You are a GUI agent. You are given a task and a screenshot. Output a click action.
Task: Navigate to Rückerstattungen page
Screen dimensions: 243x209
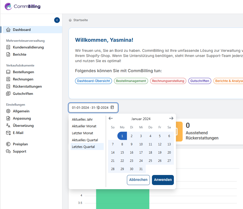click(27, 86)
